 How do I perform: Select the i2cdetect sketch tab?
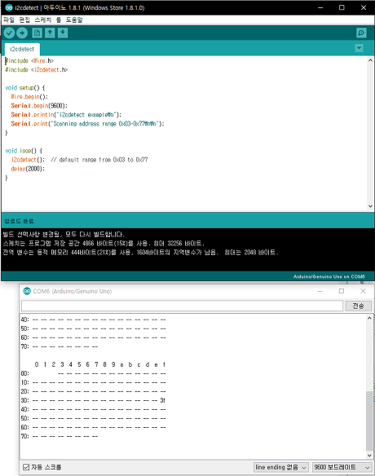click(x=22, y=49)
